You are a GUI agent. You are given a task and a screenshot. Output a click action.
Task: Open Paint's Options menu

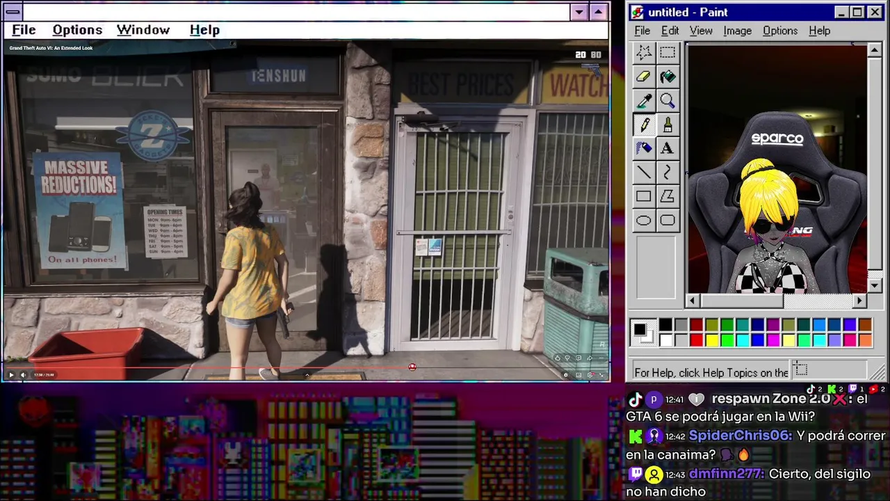point(780,31)
